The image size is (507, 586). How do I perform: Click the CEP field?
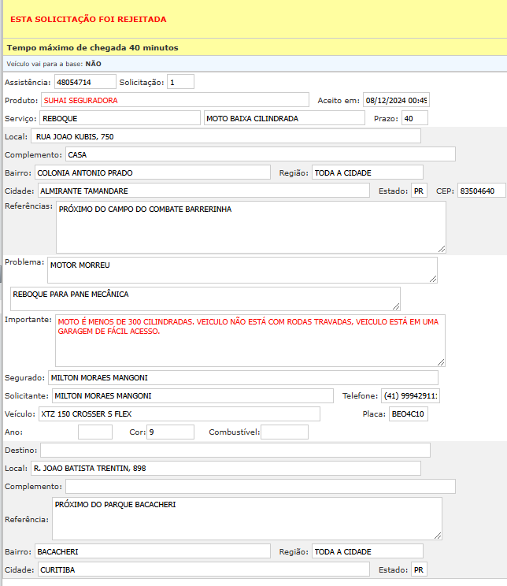pyautogui.click(x=481, y=191)
